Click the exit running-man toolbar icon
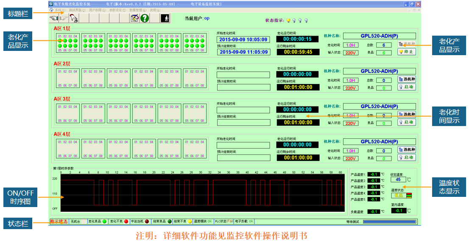This screenshot has width=472, height=241. point(165,18)
